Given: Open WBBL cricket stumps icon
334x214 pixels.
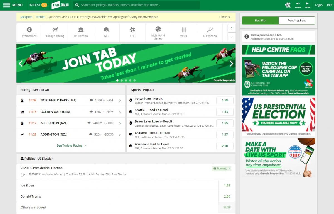Looking at the screenshot, I should coord(184,30).
